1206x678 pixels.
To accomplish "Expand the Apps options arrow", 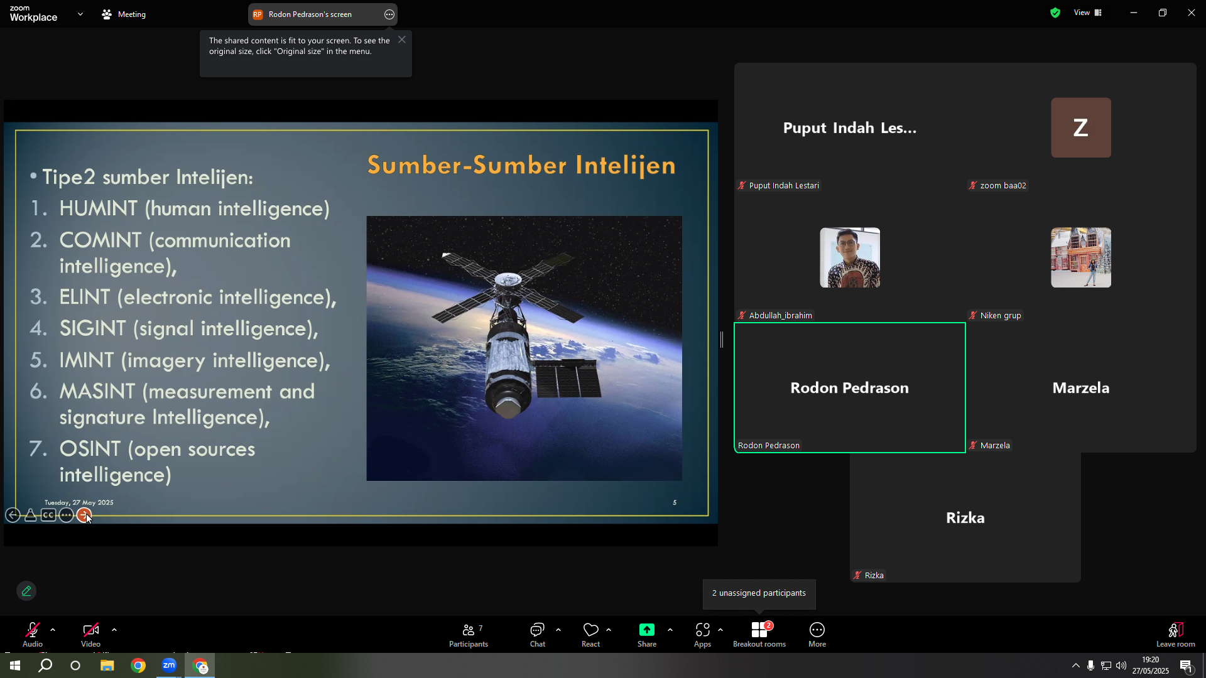I will coord(720,630).
